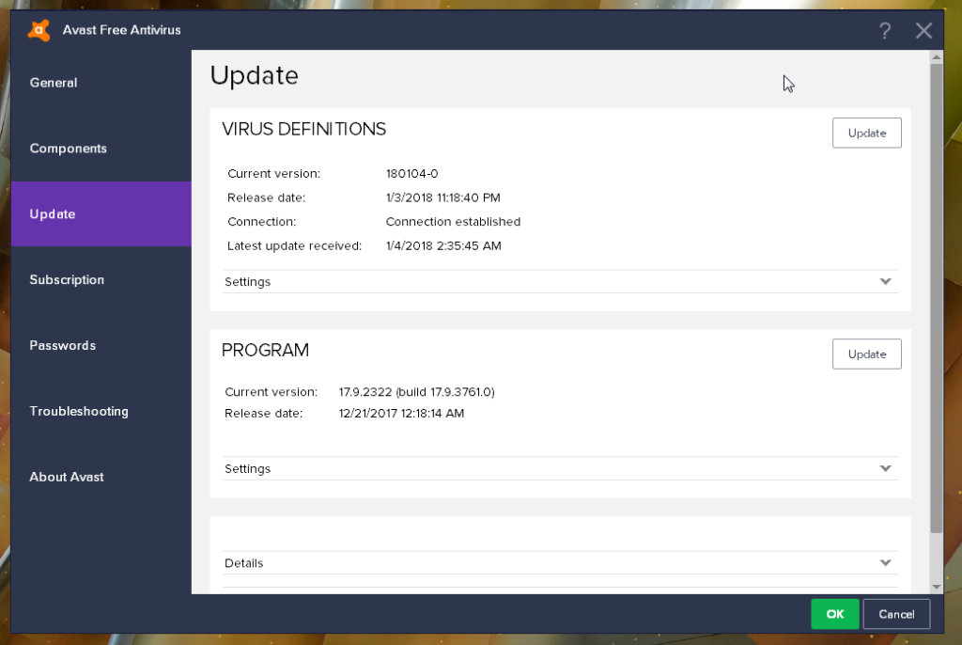Click the vertical scrollbar thumb
962x645 pixels.
tap(937, 298)
